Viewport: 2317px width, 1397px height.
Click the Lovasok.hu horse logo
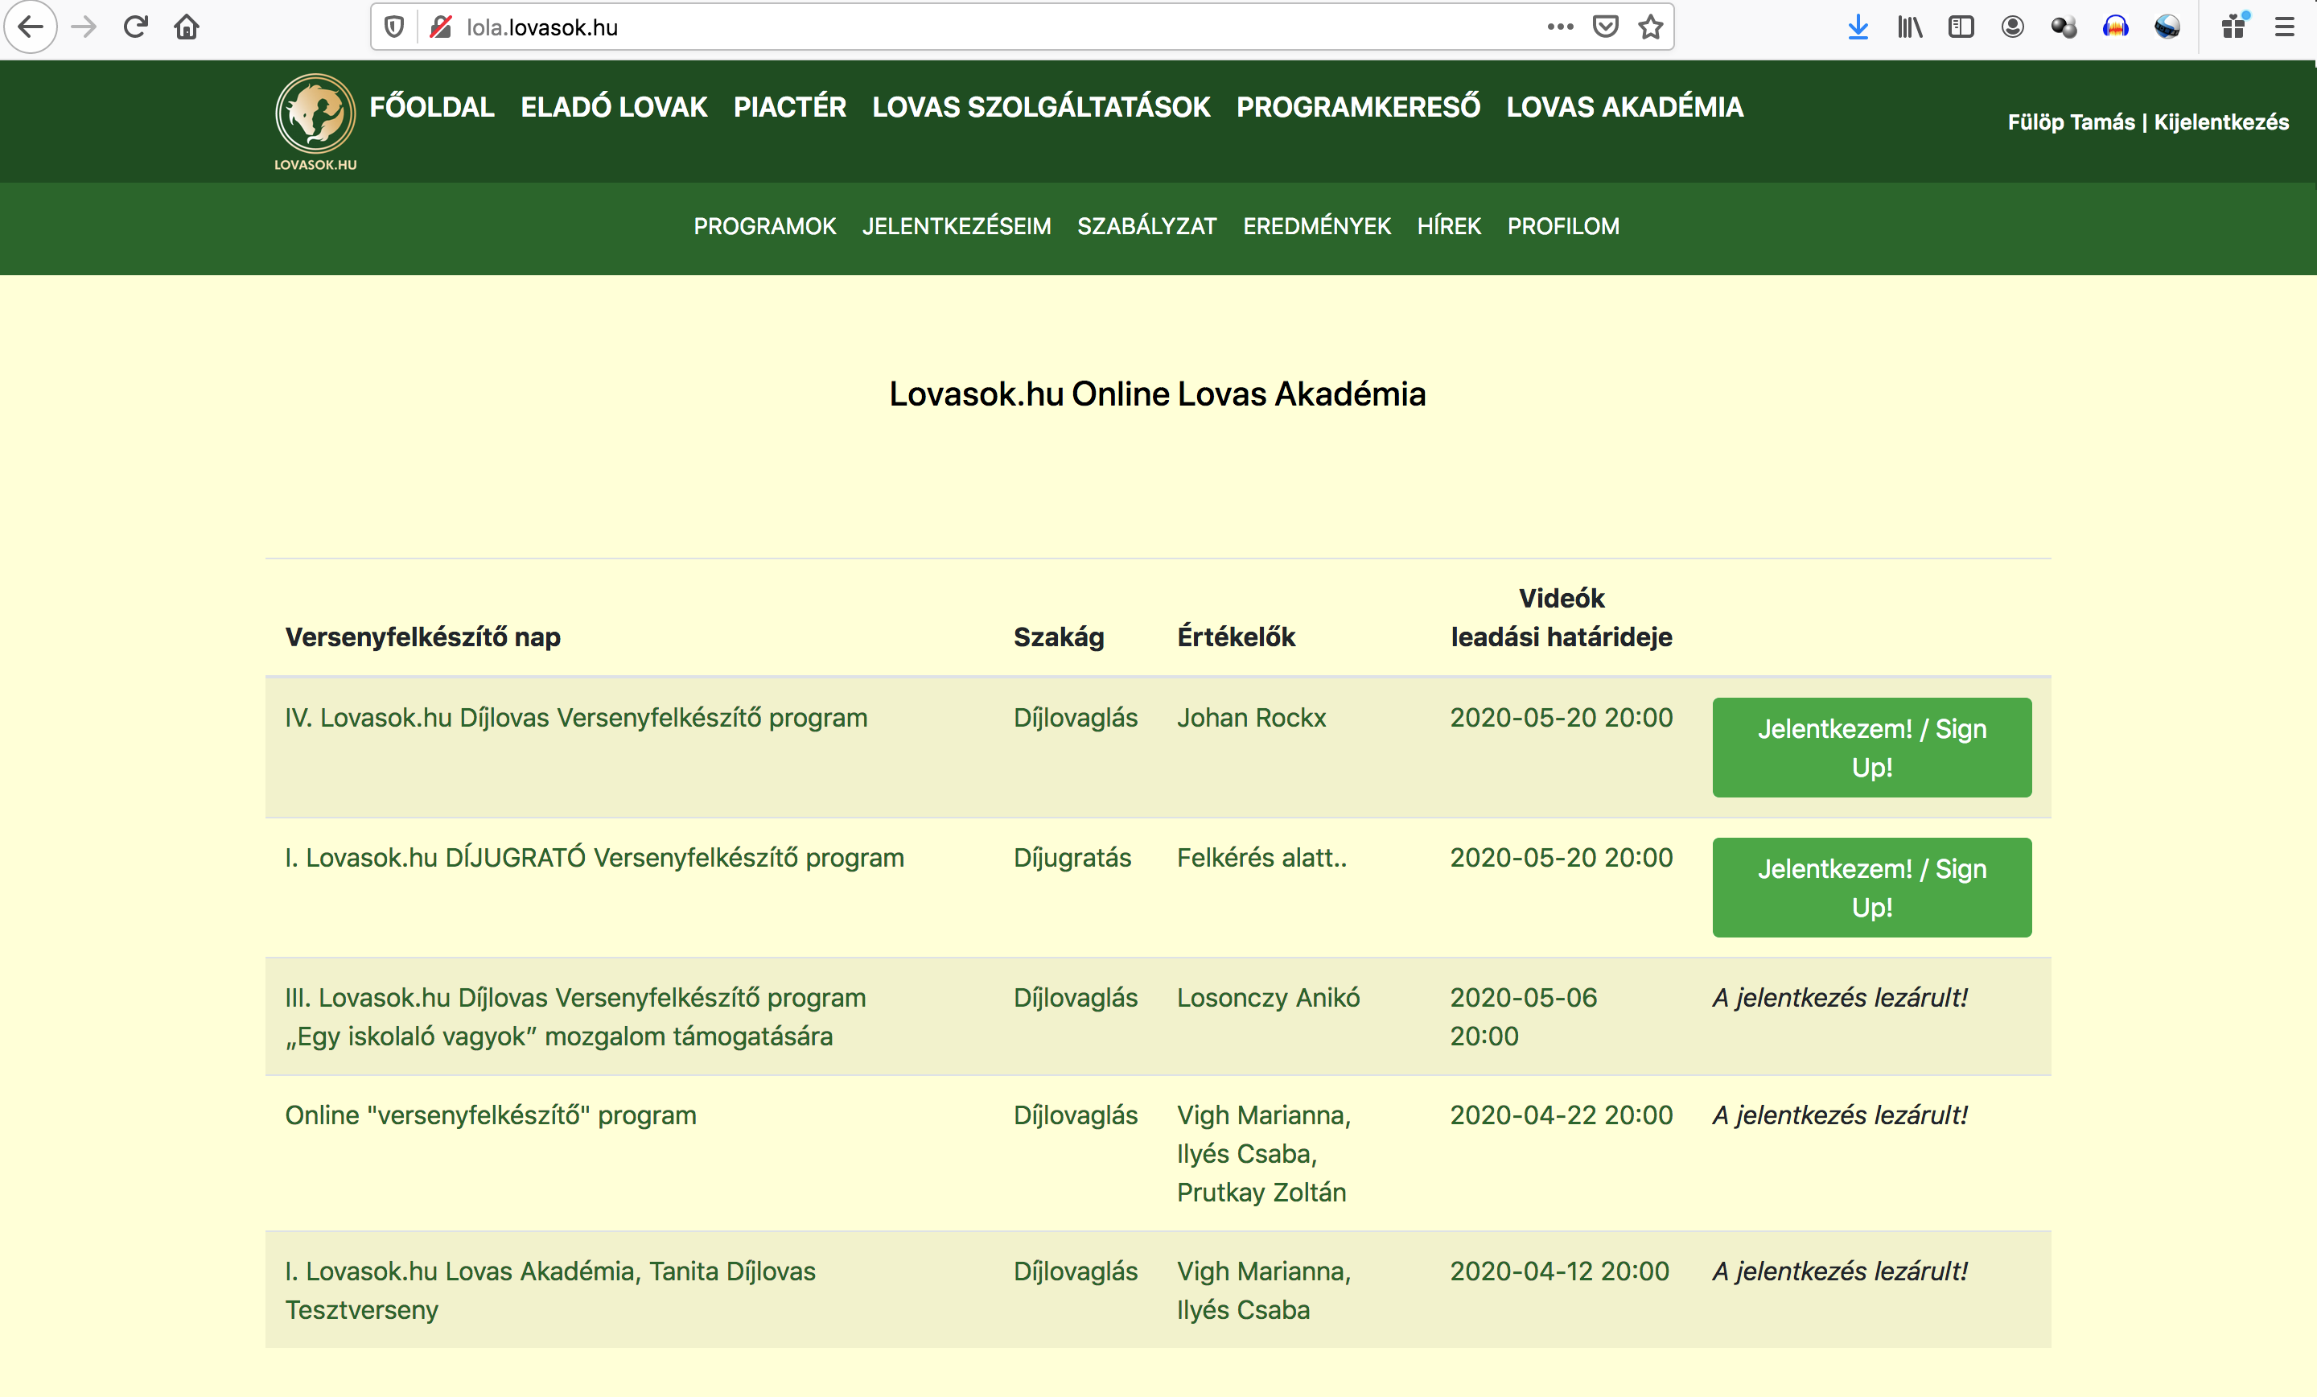[x=315, y=122]
